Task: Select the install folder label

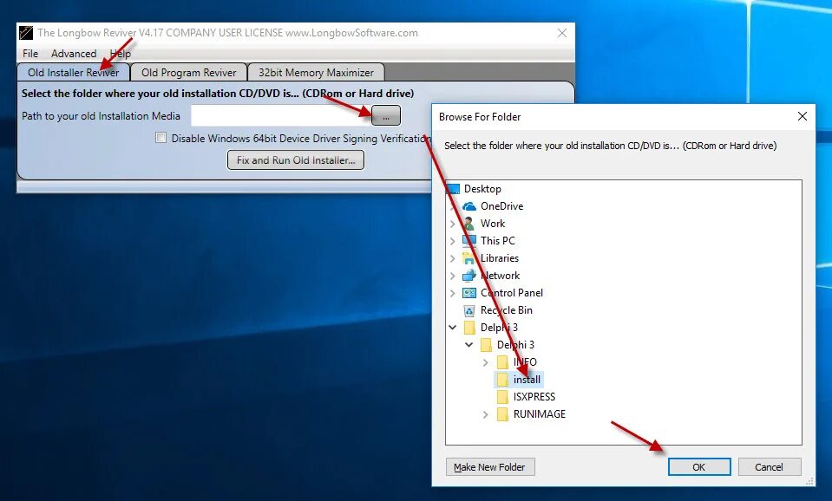Action: 527,380
